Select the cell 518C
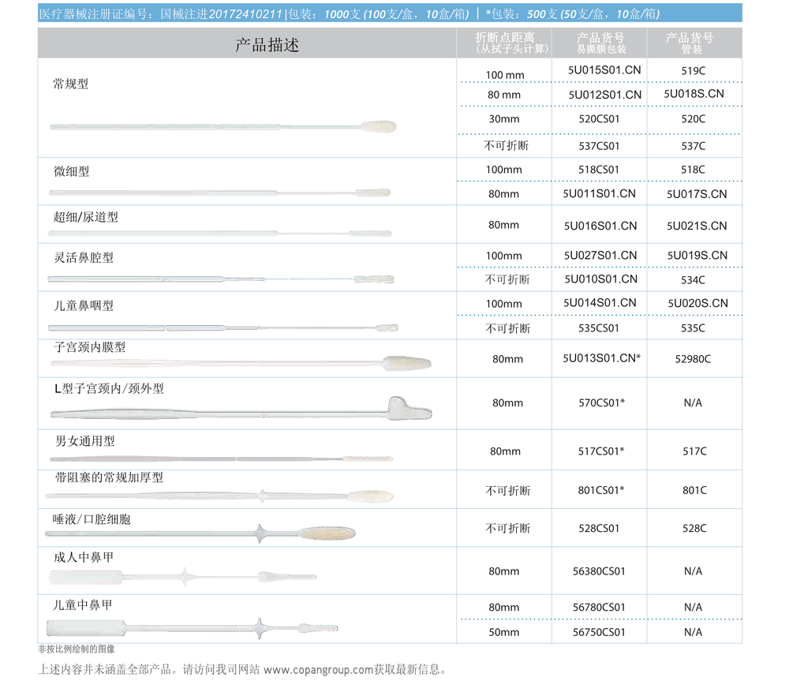This screenshot has width=789, height=681. tap(693, 170)
